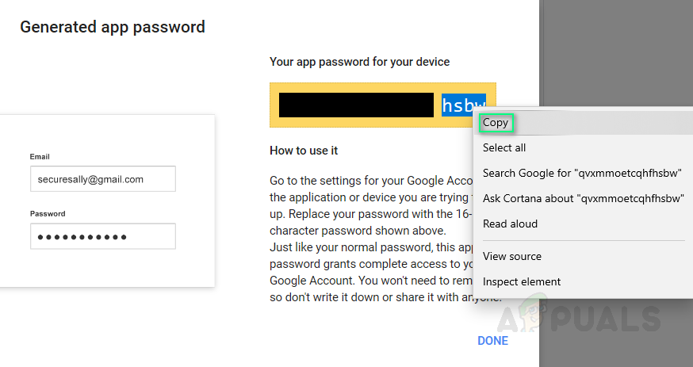The height and width of the screenshot is (367, 693).
Task: Choose Select all from the context menu
Action: click(x=504, y=147)
